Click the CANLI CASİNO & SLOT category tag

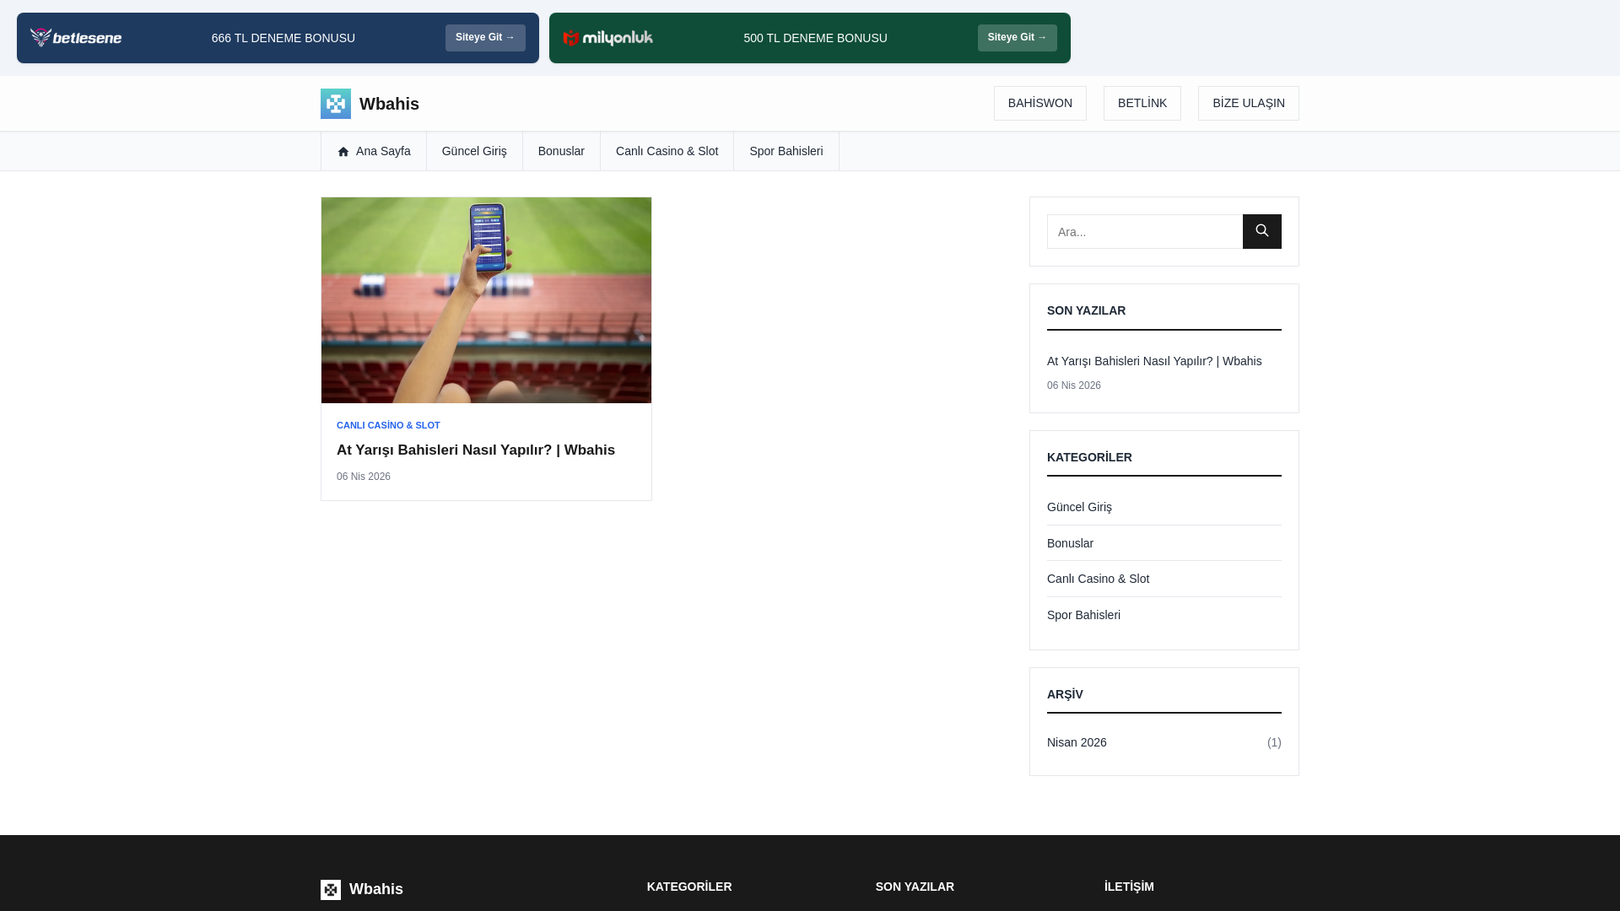(388, 425)
